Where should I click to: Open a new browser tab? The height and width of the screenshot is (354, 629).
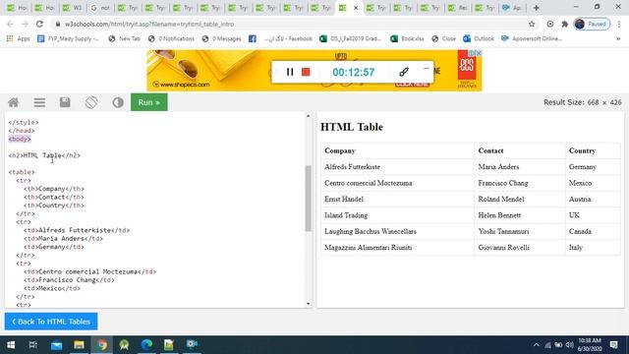tap(537, 8)
